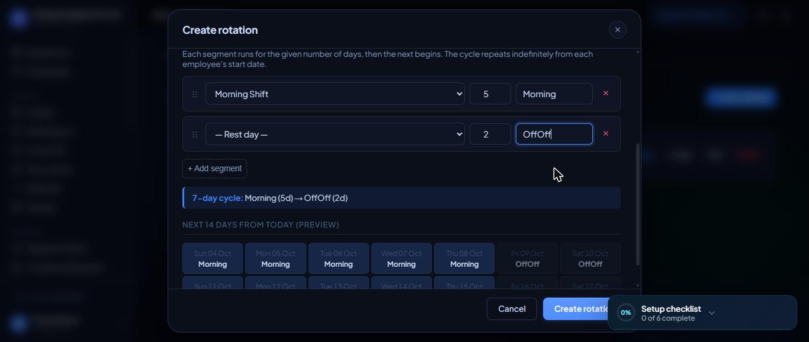Close the Create rotation dialog

pyautogui.click(x=617, y=30)
